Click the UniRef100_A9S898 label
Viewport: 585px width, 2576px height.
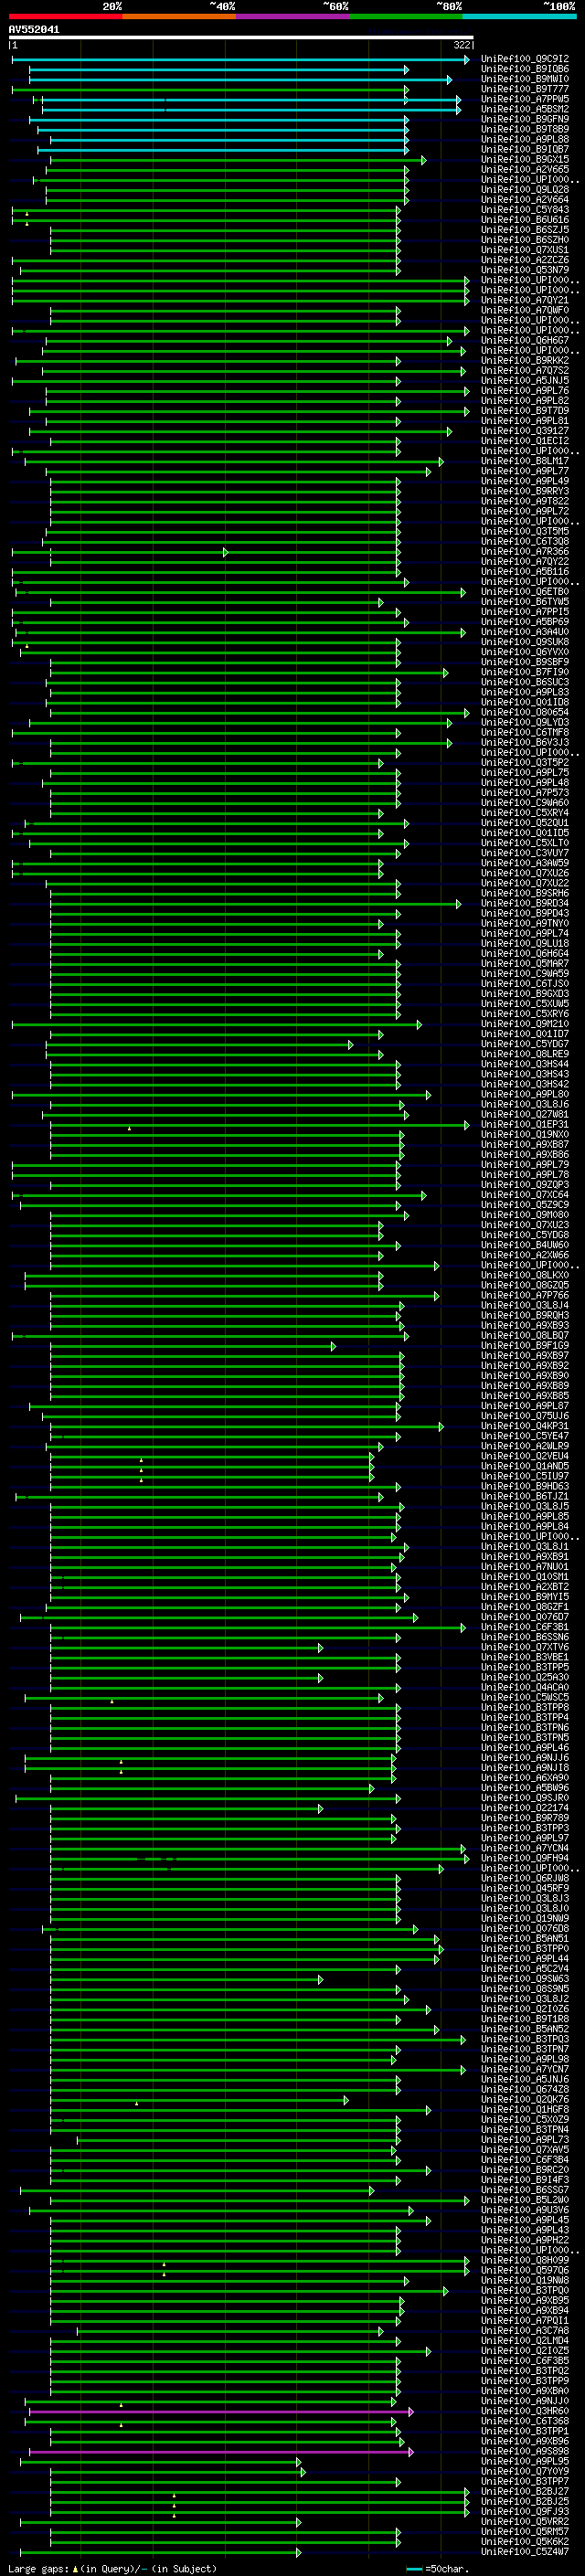525,2451
